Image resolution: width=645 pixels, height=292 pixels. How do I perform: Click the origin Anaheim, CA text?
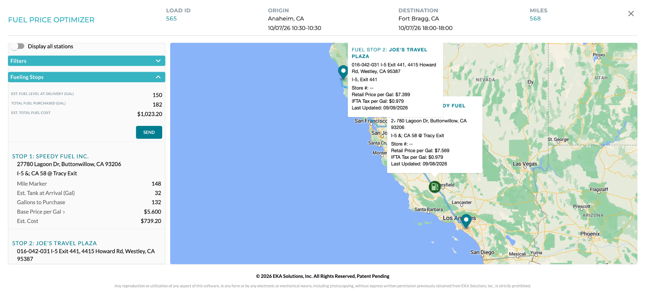pyautogui.click(x=286, y=19)
